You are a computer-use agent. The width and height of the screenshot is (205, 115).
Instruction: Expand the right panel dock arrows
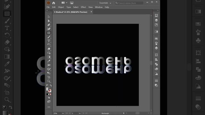pos(158,11)
